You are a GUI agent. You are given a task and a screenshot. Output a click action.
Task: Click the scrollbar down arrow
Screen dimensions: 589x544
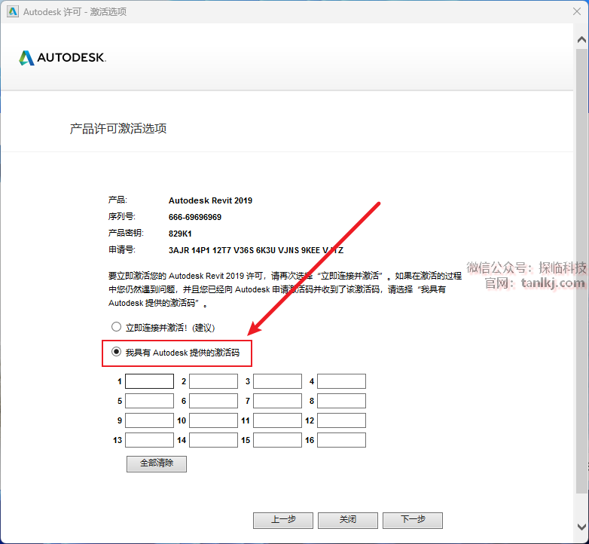(581, 527)
